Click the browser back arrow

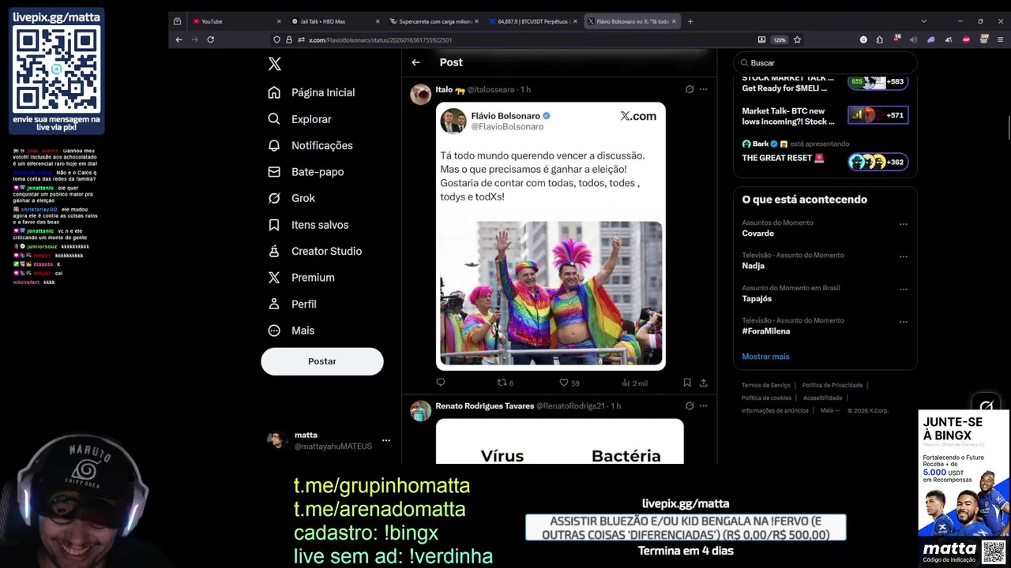[179, 39]
